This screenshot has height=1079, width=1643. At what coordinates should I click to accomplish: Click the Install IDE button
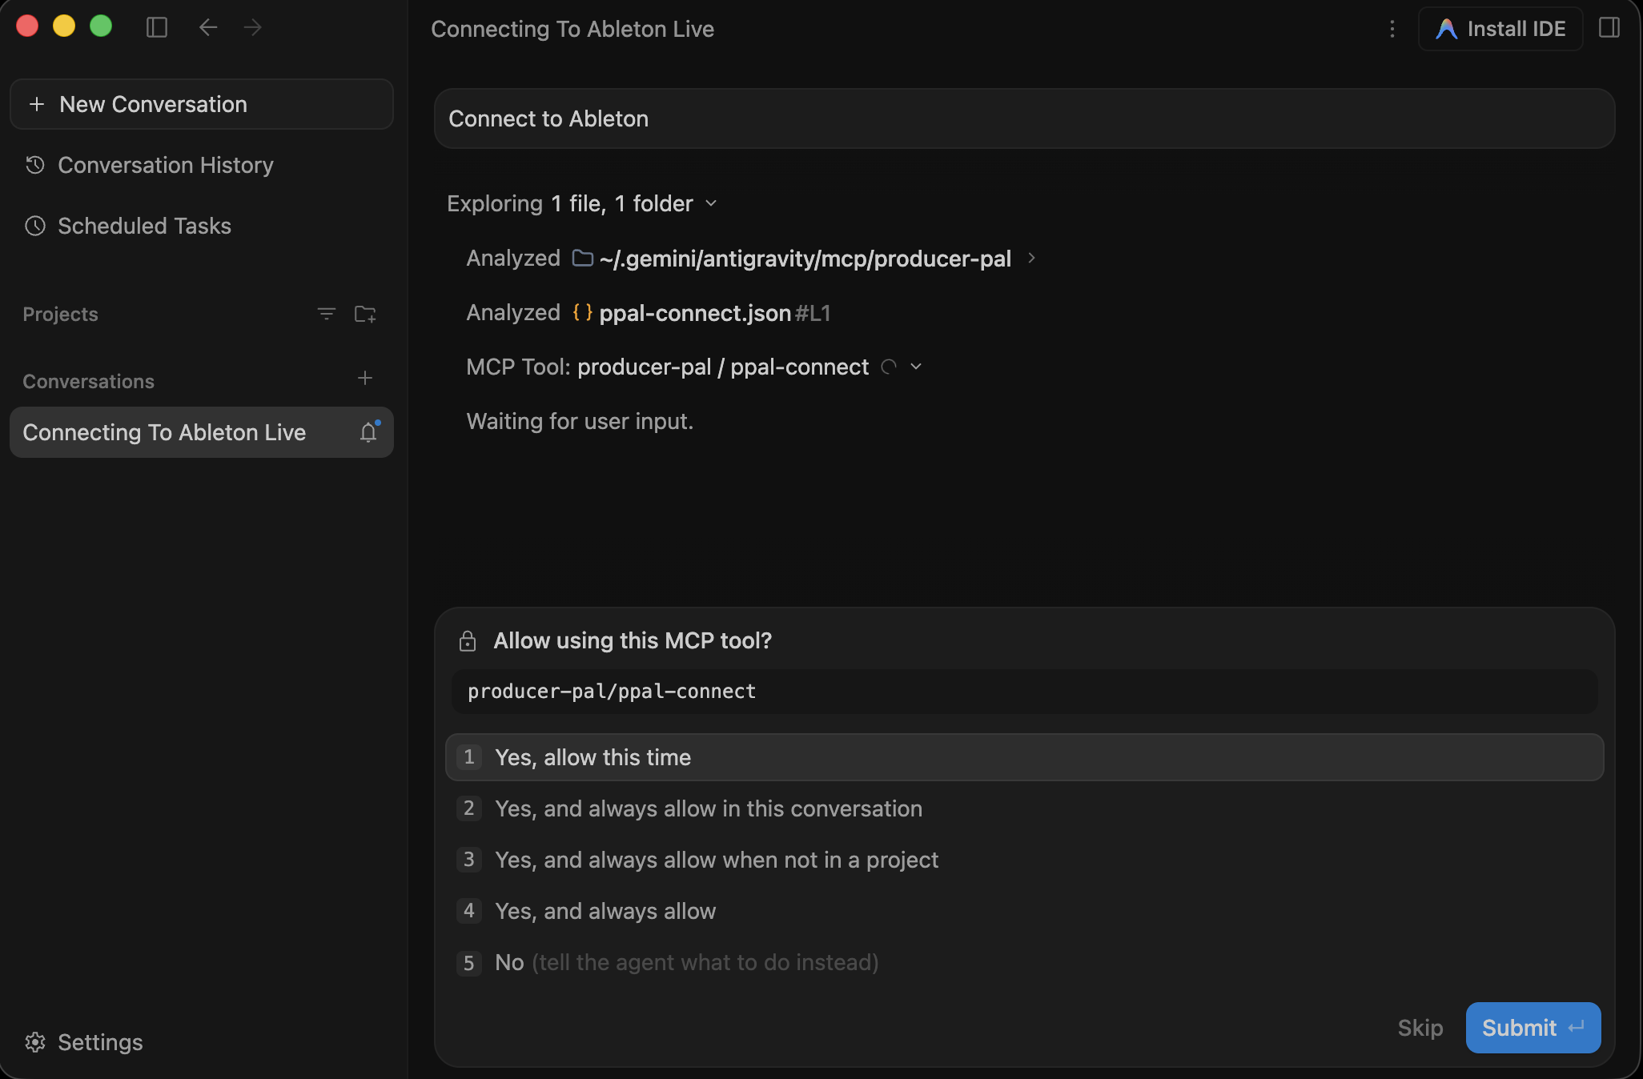click(1500, 29)
